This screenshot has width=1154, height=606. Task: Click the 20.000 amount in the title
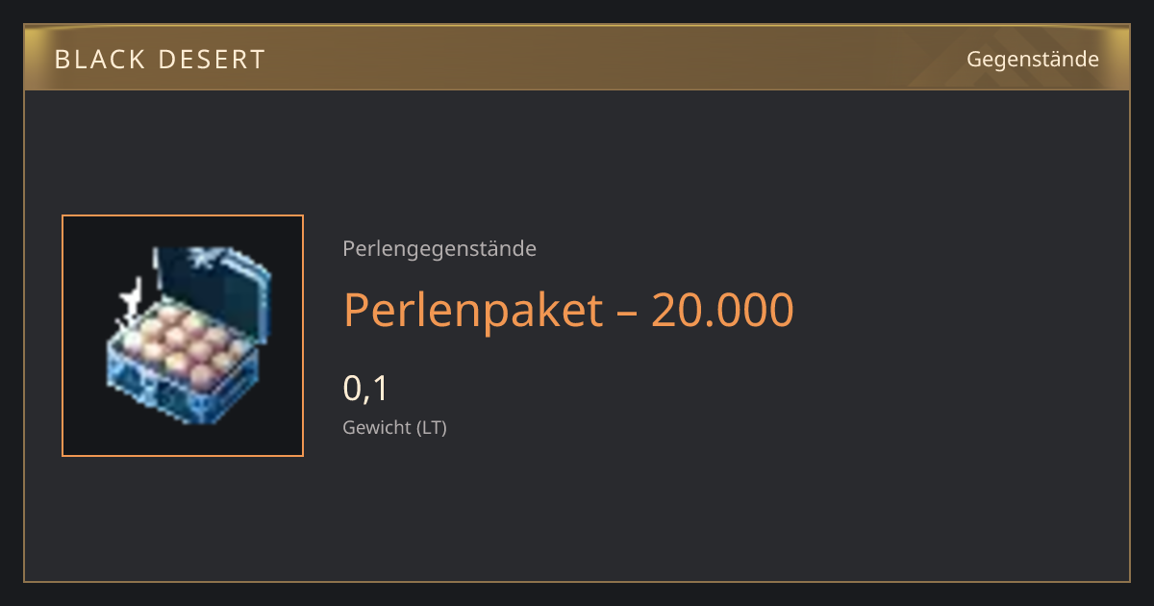[x=723, y=310]
